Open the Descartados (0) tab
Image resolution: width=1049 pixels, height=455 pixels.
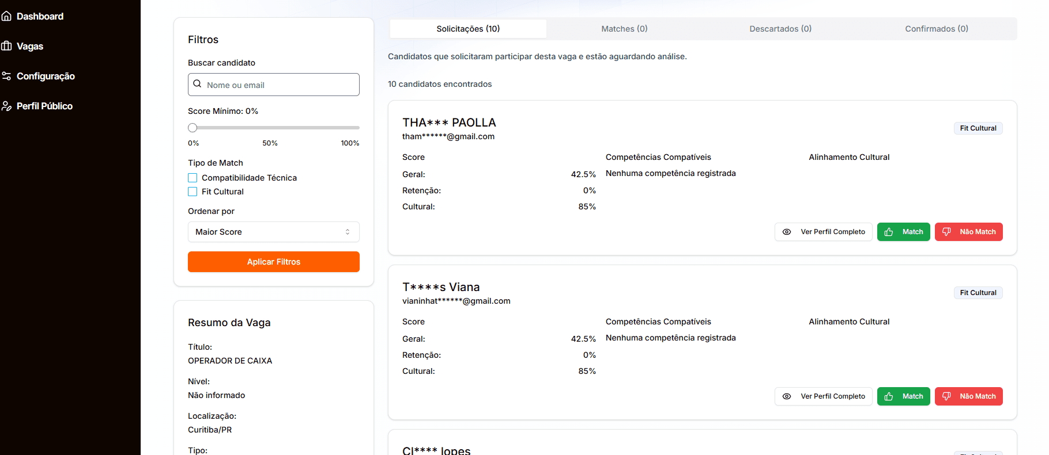(780, 29)
